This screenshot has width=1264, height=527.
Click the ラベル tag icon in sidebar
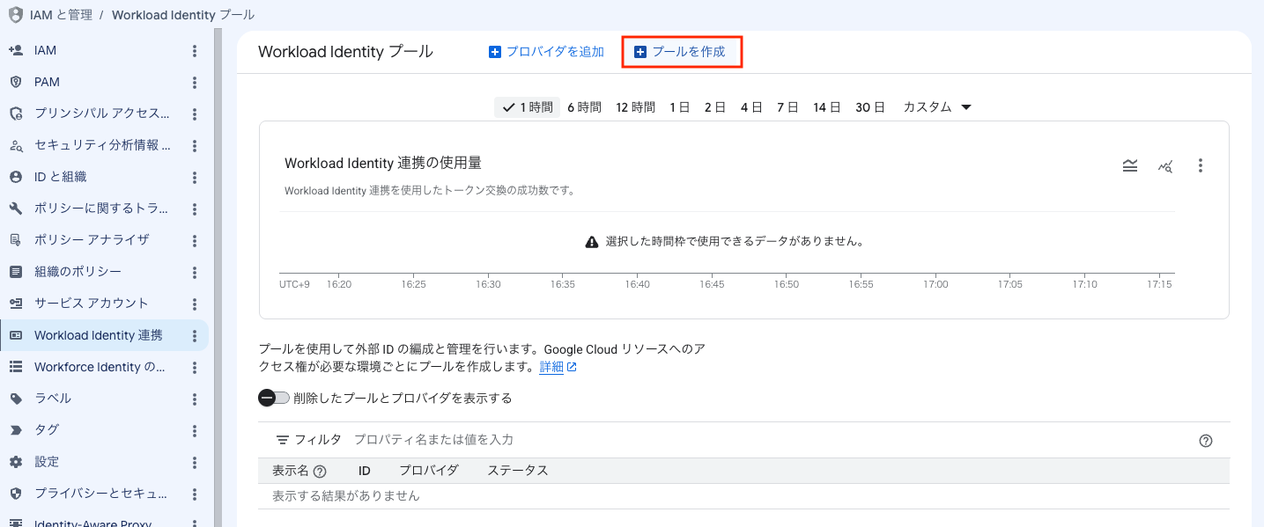pos(16,399)
